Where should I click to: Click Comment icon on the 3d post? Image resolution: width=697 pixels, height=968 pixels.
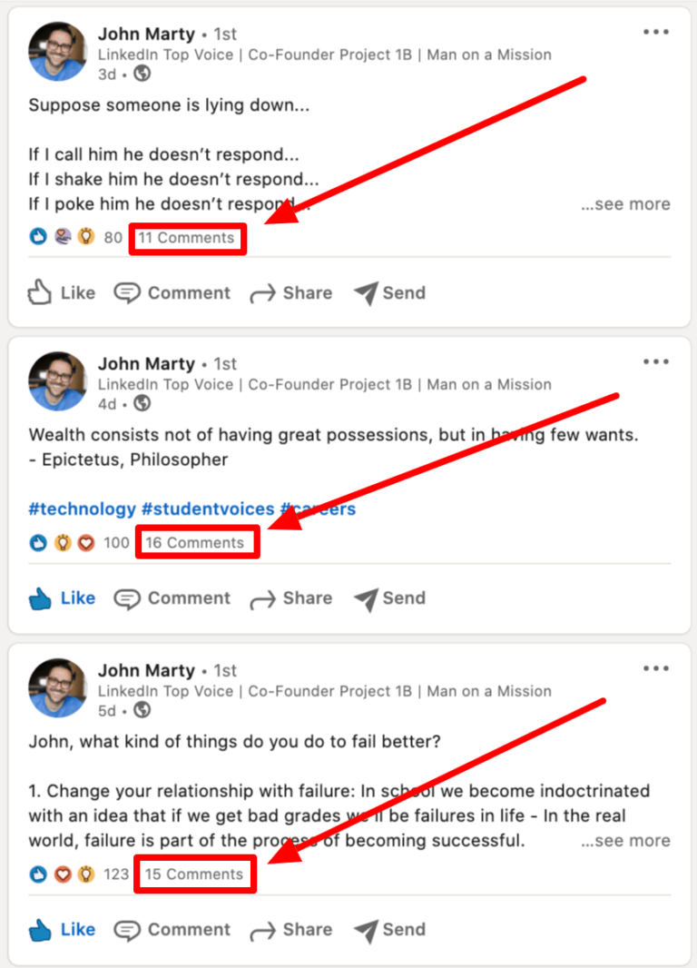click(127, 292)
